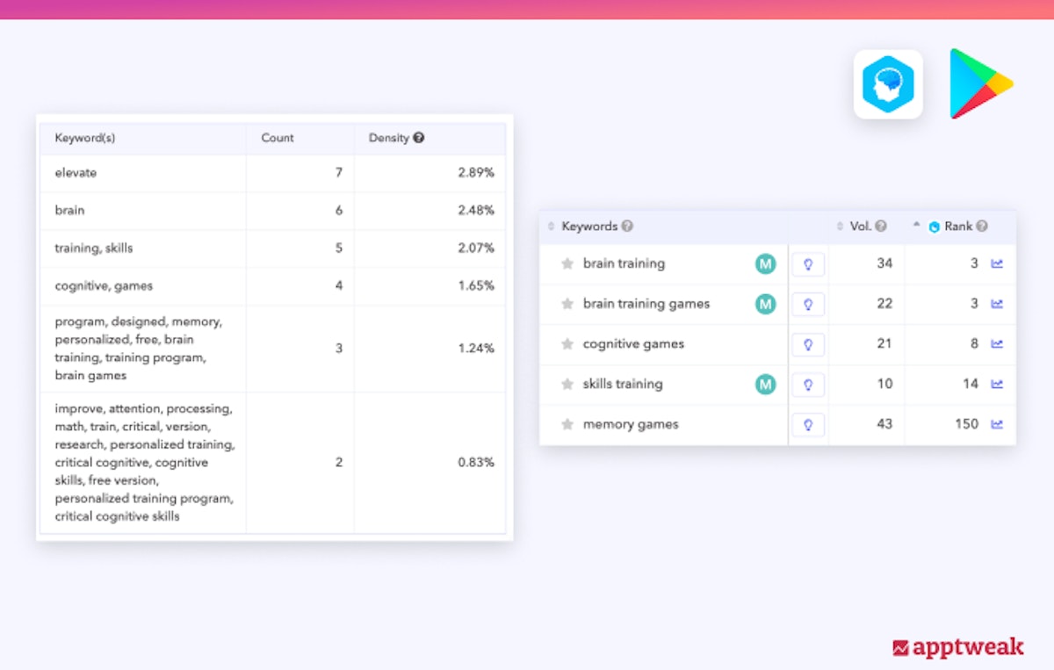Click the brain training games keyword text
Image resolution: width=1054 pixels, height=670 pixels.
(646, 304)
